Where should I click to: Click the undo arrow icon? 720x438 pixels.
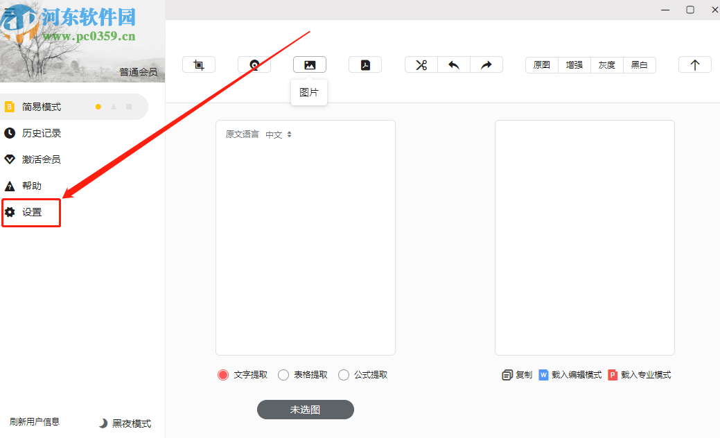(x=453, y=64)
